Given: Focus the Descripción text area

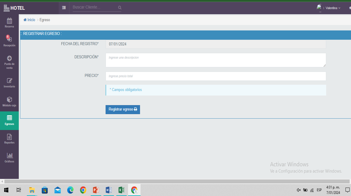Looking at the screenshot, I should (x=216, y=60).
